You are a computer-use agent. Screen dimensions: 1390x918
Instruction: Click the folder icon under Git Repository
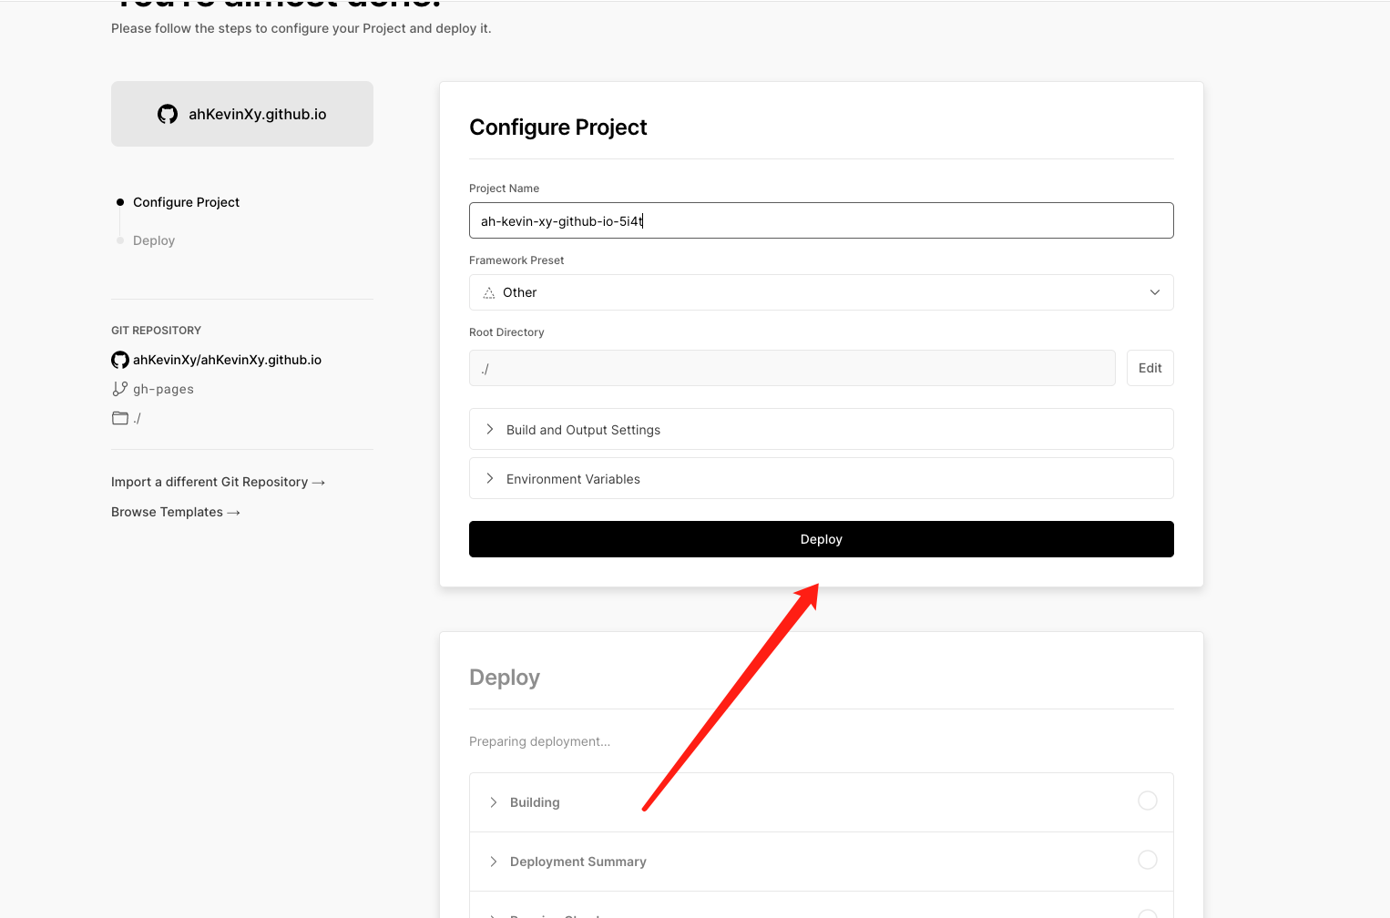coord(120,418)
